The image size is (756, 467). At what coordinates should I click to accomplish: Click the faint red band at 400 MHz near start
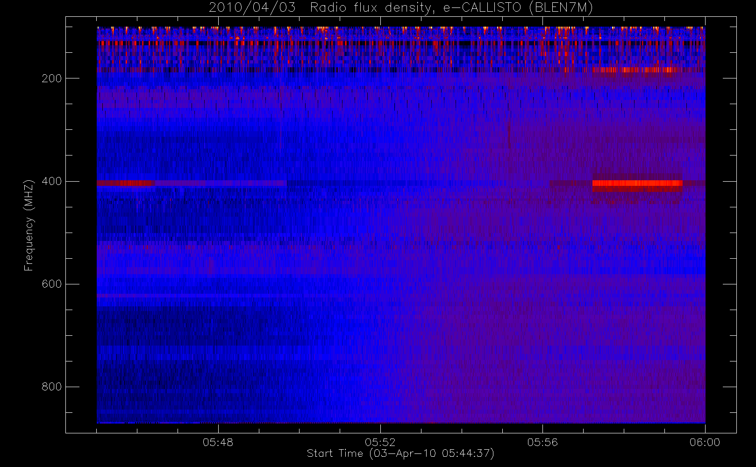[x=126, y=183]
